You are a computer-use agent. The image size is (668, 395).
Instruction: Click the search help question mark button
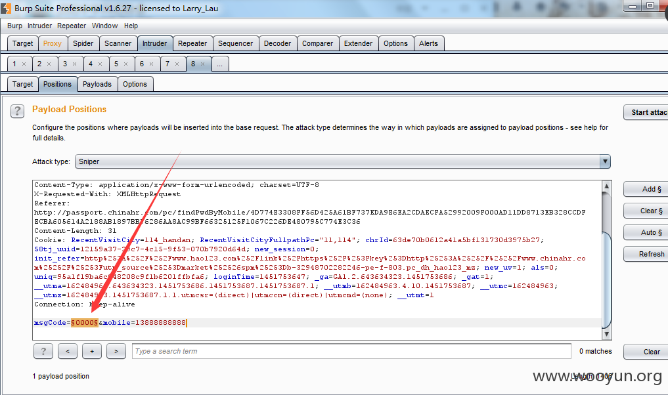click(x=43, y=351)
